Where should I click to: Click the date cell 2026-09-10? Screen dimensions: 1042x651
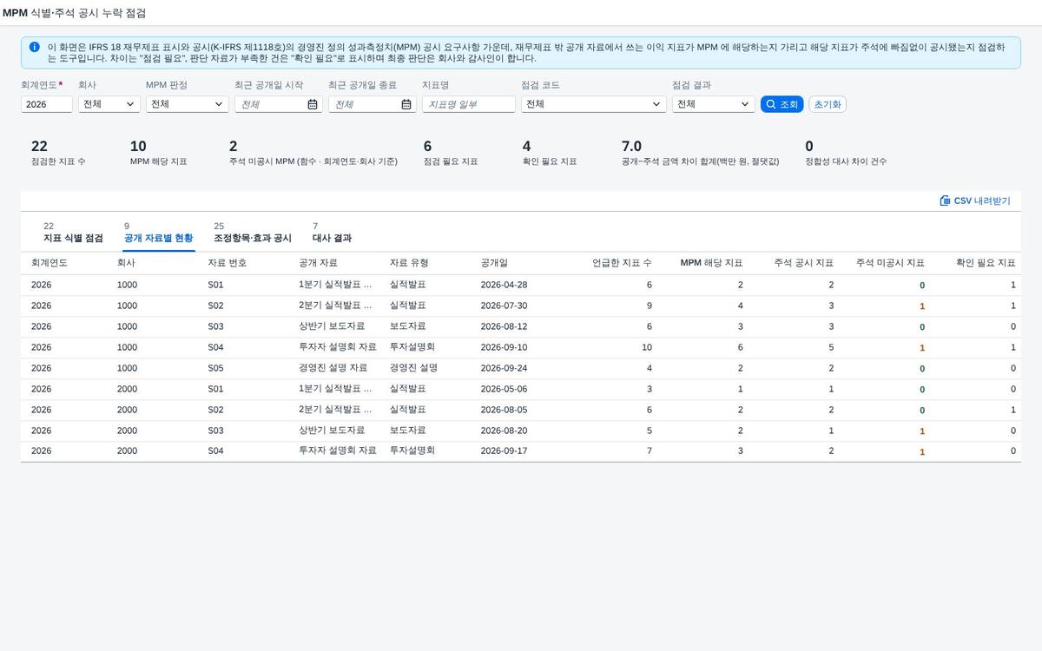(x=504, y=347)
